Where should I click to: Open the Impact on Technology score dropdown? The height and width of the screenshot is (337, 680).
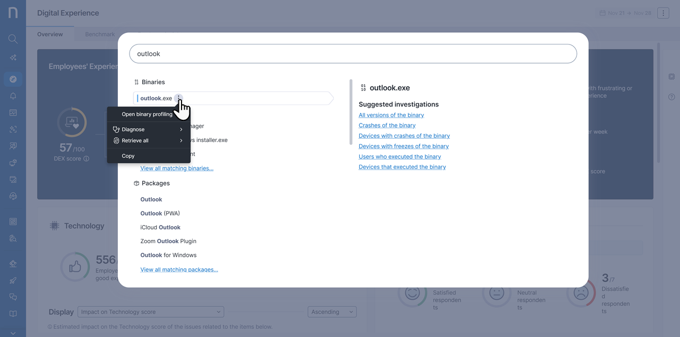(151, 312)
